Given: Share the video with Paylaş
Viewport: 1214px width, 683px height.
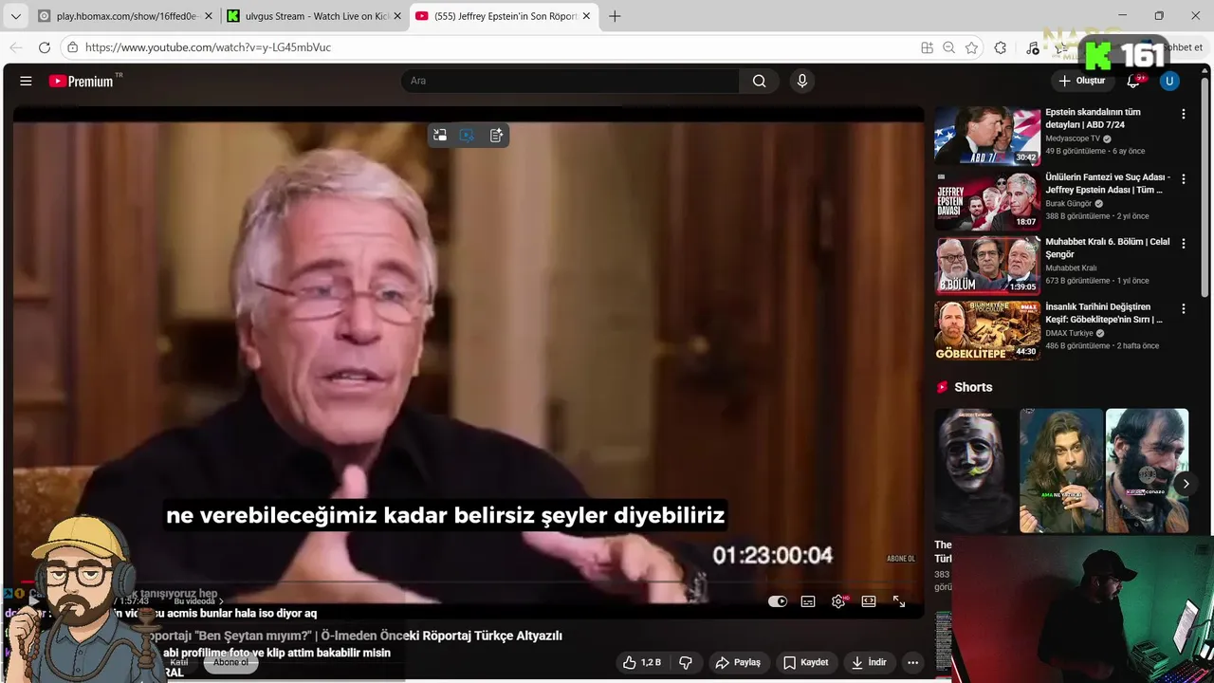Looking at the screenshot, I should click(x=738, y=662).
